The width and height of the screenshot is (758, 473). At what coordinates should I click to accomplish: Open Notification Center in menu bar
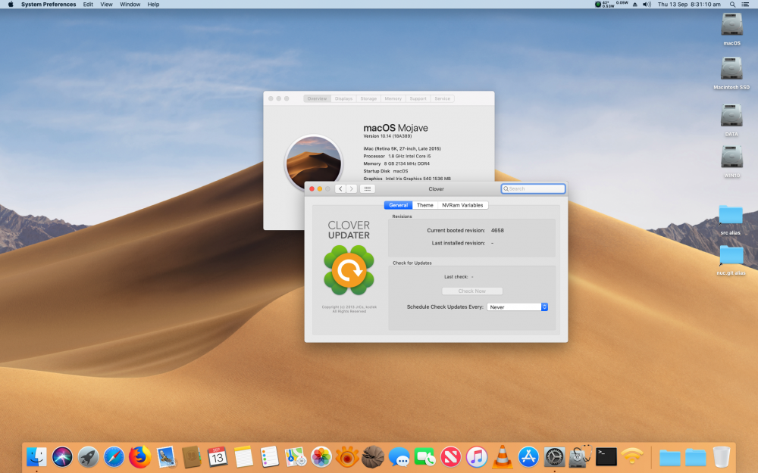click(x=745, y=5)
